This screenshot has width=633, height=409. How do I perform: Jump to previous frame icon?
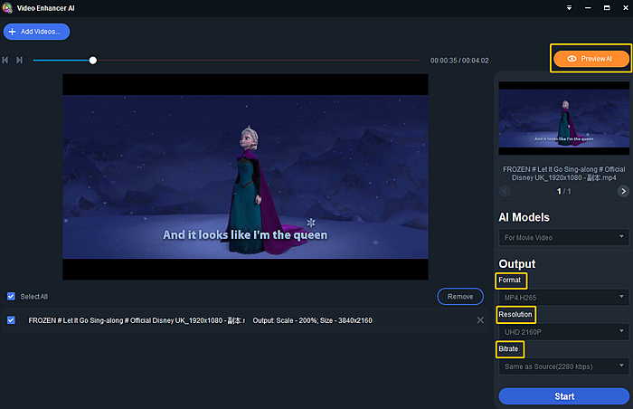pos(5,61)
